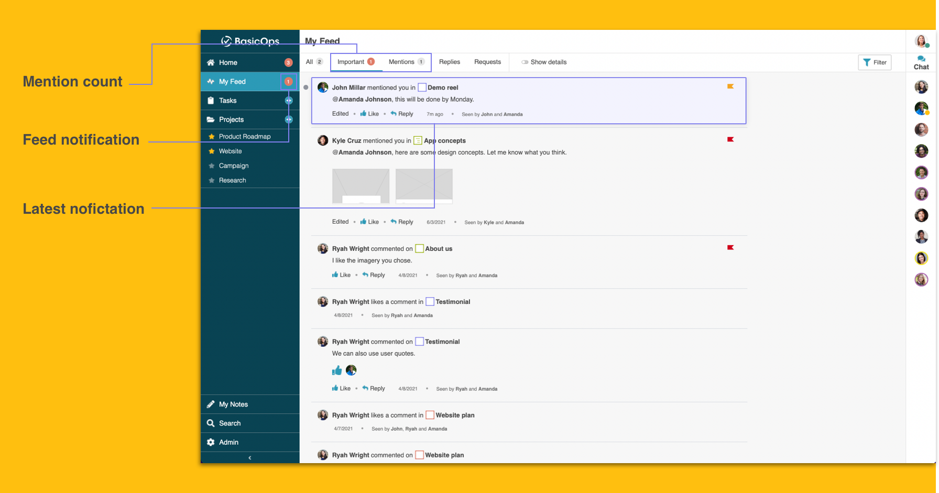Collapse the sidebar with bottom chevron

[x=250, y=458]
